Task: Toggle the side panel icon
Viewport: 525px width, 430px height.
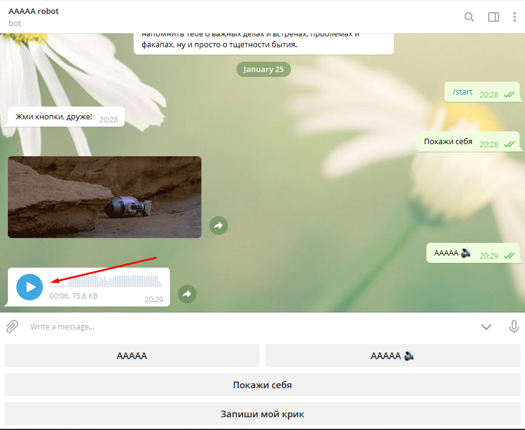Action: pos(494,17)
